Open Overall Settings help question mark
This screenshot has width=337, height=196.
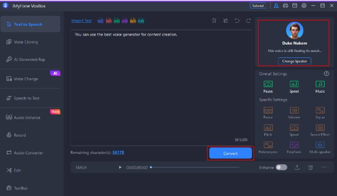click(x=326, y=74)
